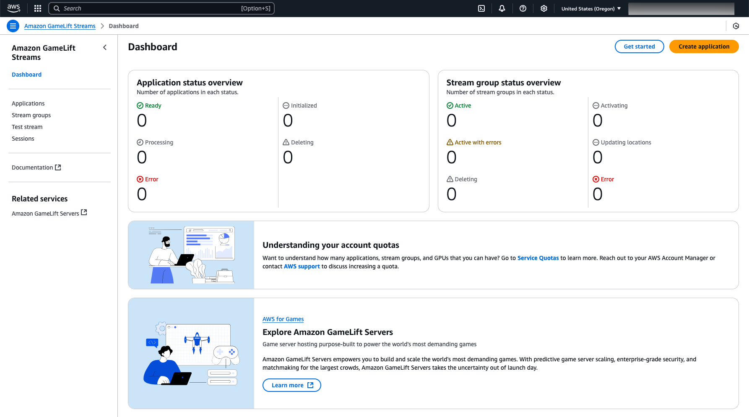Viewport: 749px width, 417px height.
Task: Click the Create application button
Action: tap(704, 46)
